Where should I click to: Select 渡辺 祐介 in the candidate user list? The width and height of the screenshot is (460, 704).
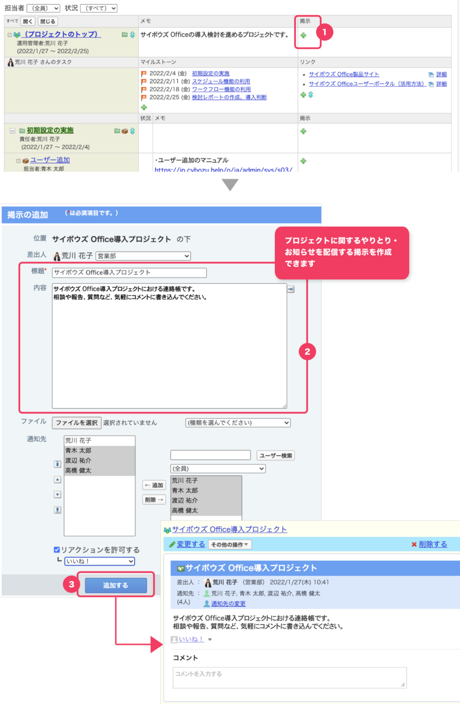click(206, 501)
